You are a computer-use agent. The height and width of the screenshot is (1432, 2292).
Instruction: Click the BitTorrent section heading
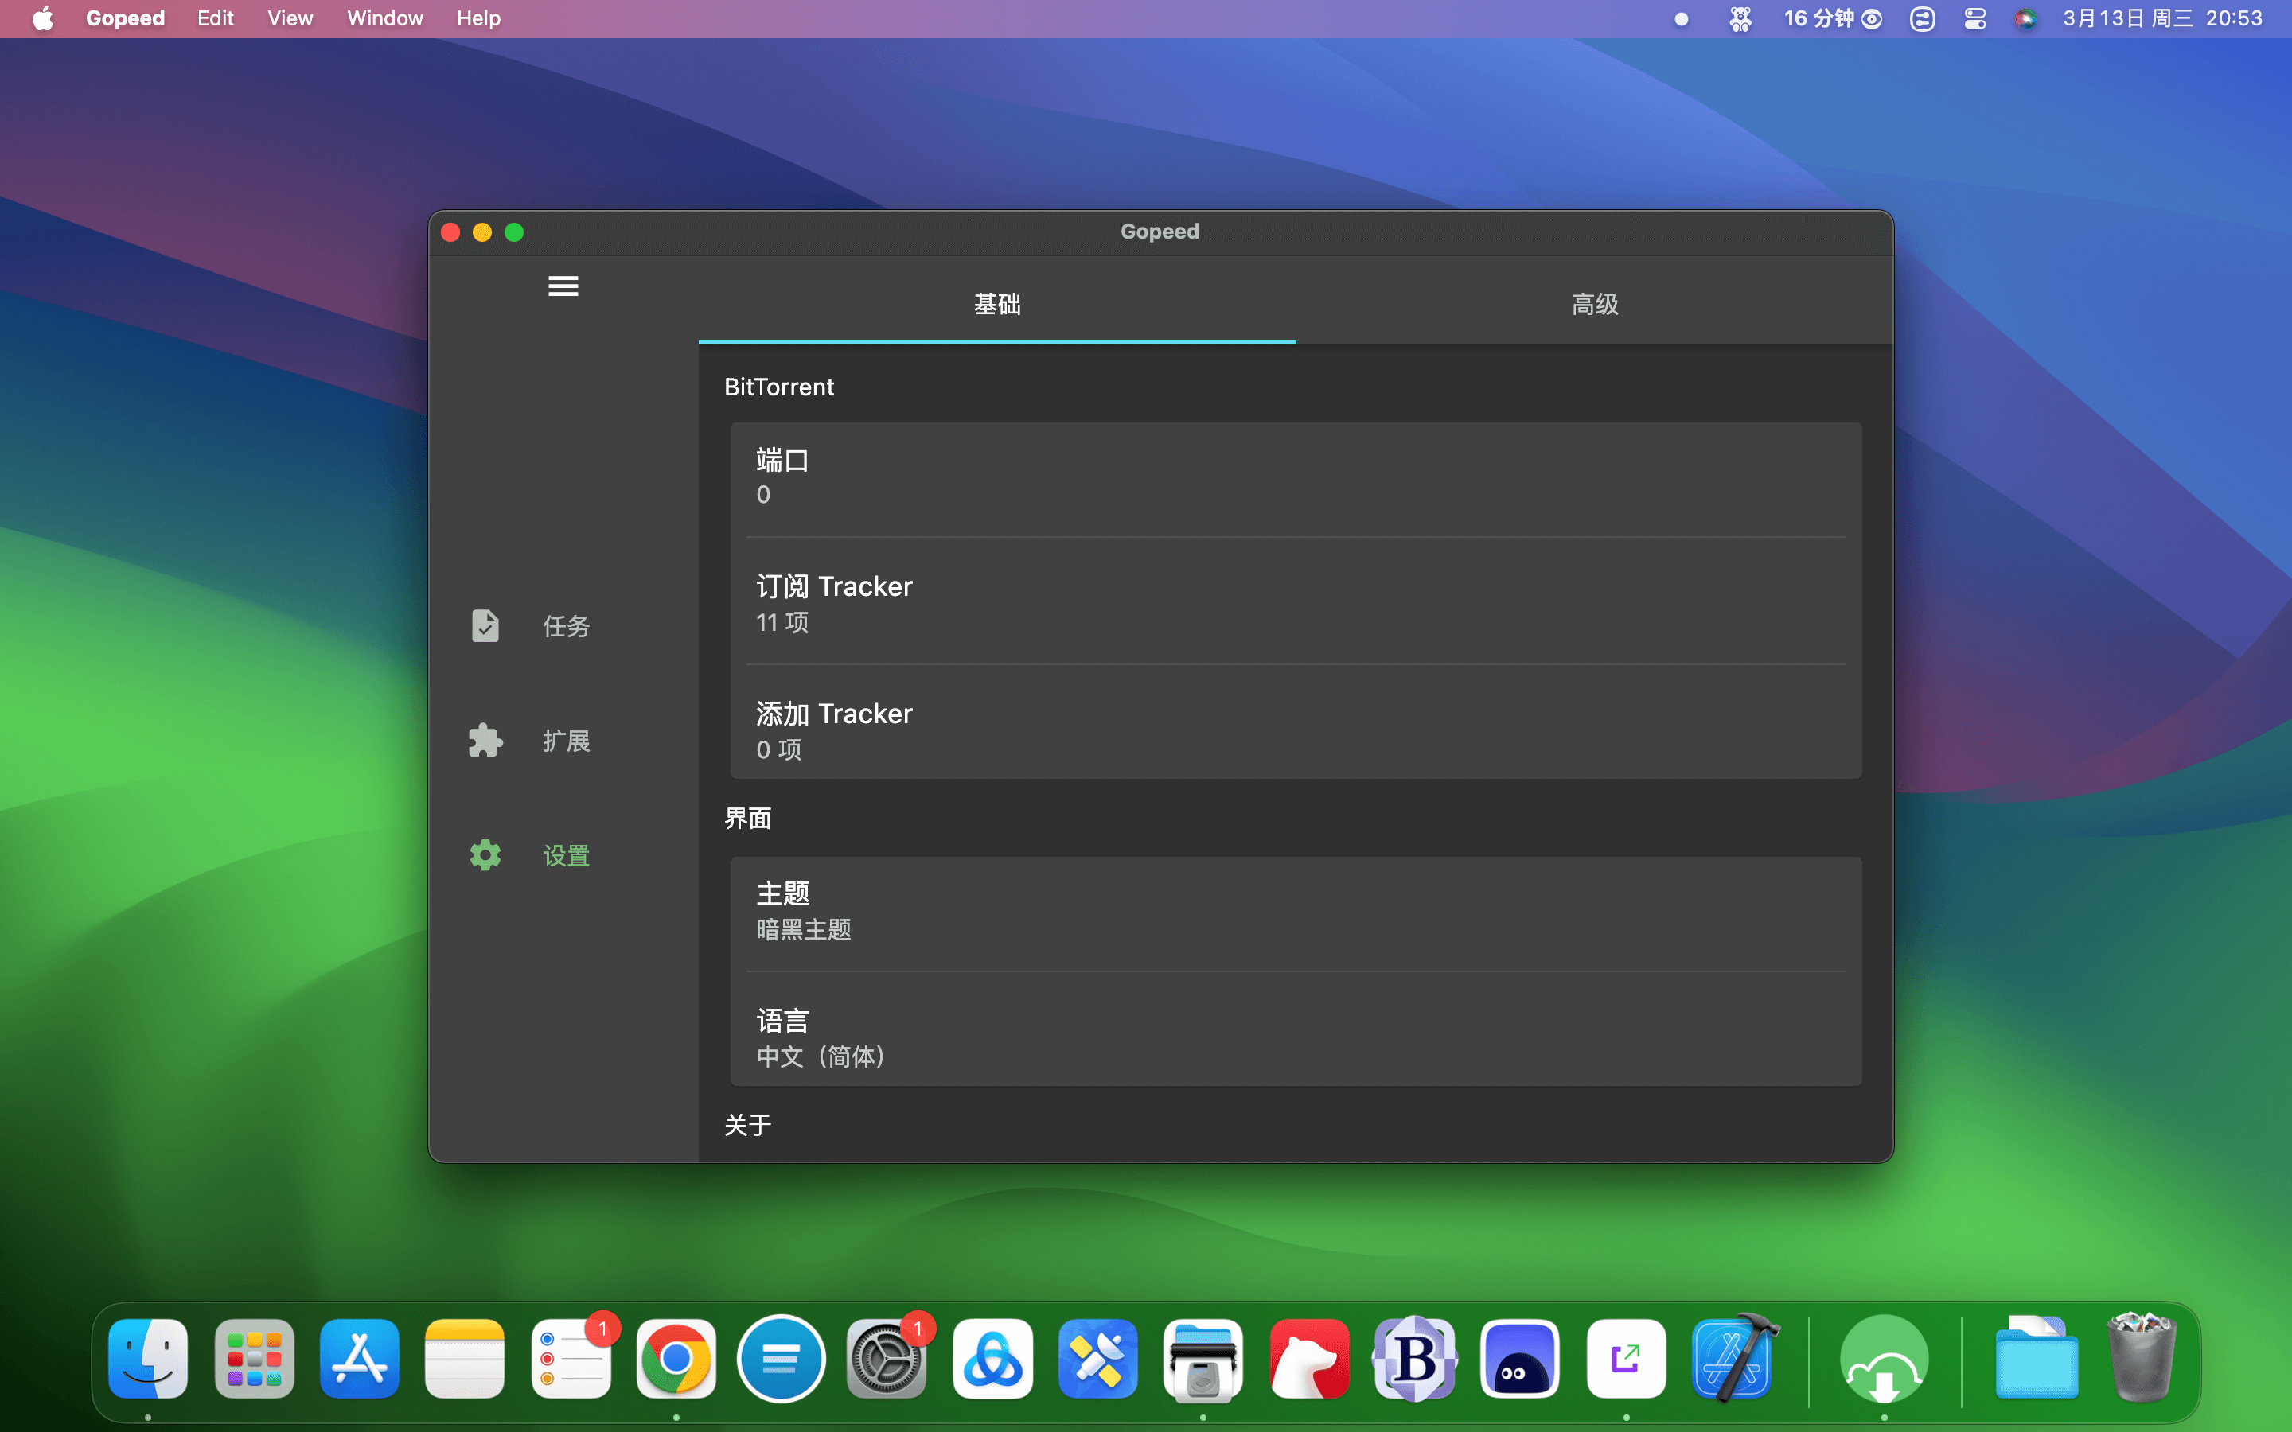pyautogui.click(x=778, y=387)
